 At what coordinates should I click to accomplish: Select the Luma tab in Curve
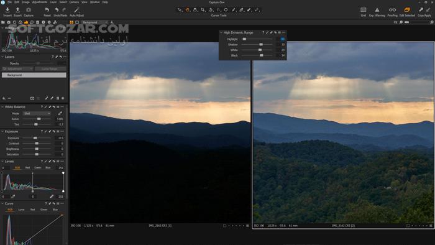click(21, 210)
